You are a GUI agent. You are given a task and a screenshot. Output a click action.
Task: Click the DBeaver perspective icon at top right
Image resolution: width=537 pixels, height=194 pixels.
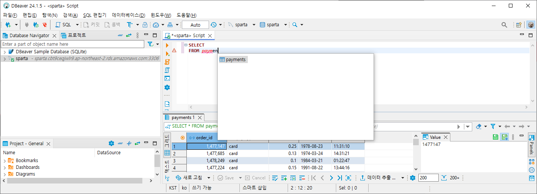click(x=531, y=25)
